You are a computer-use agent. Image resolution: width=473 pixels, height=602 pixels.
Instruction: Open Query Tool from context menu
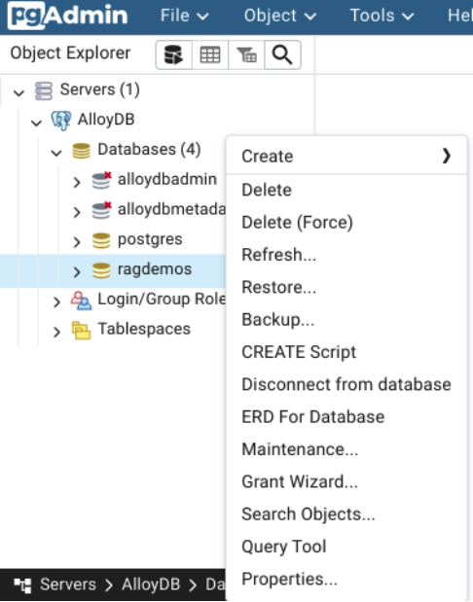coord(346,547)
